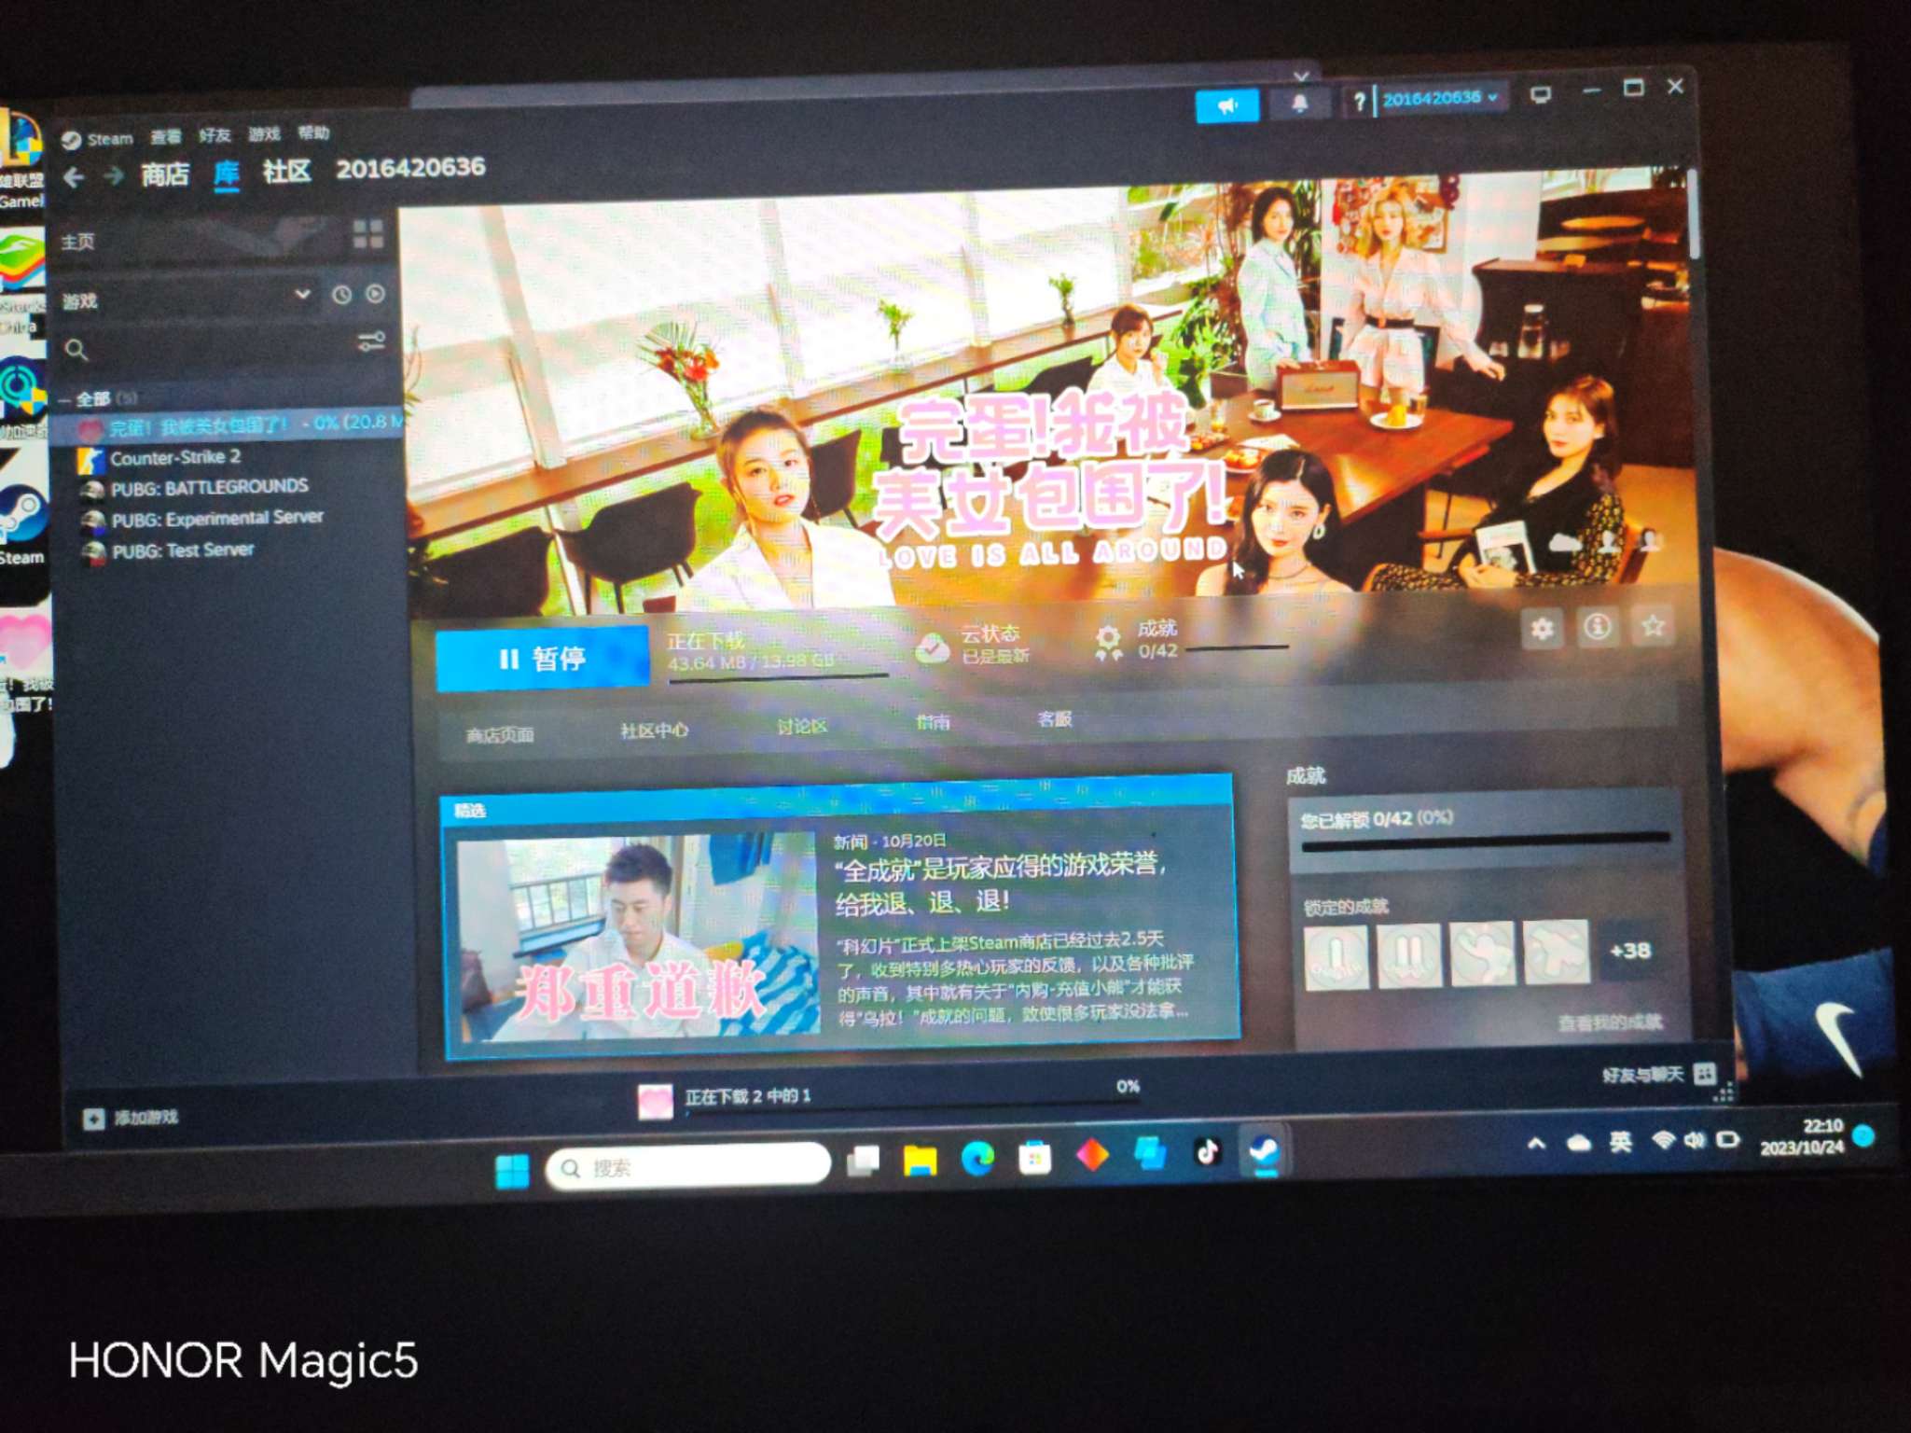Open advanced filter sliders icon
1911x1433 pixels.
click(371, 342)
